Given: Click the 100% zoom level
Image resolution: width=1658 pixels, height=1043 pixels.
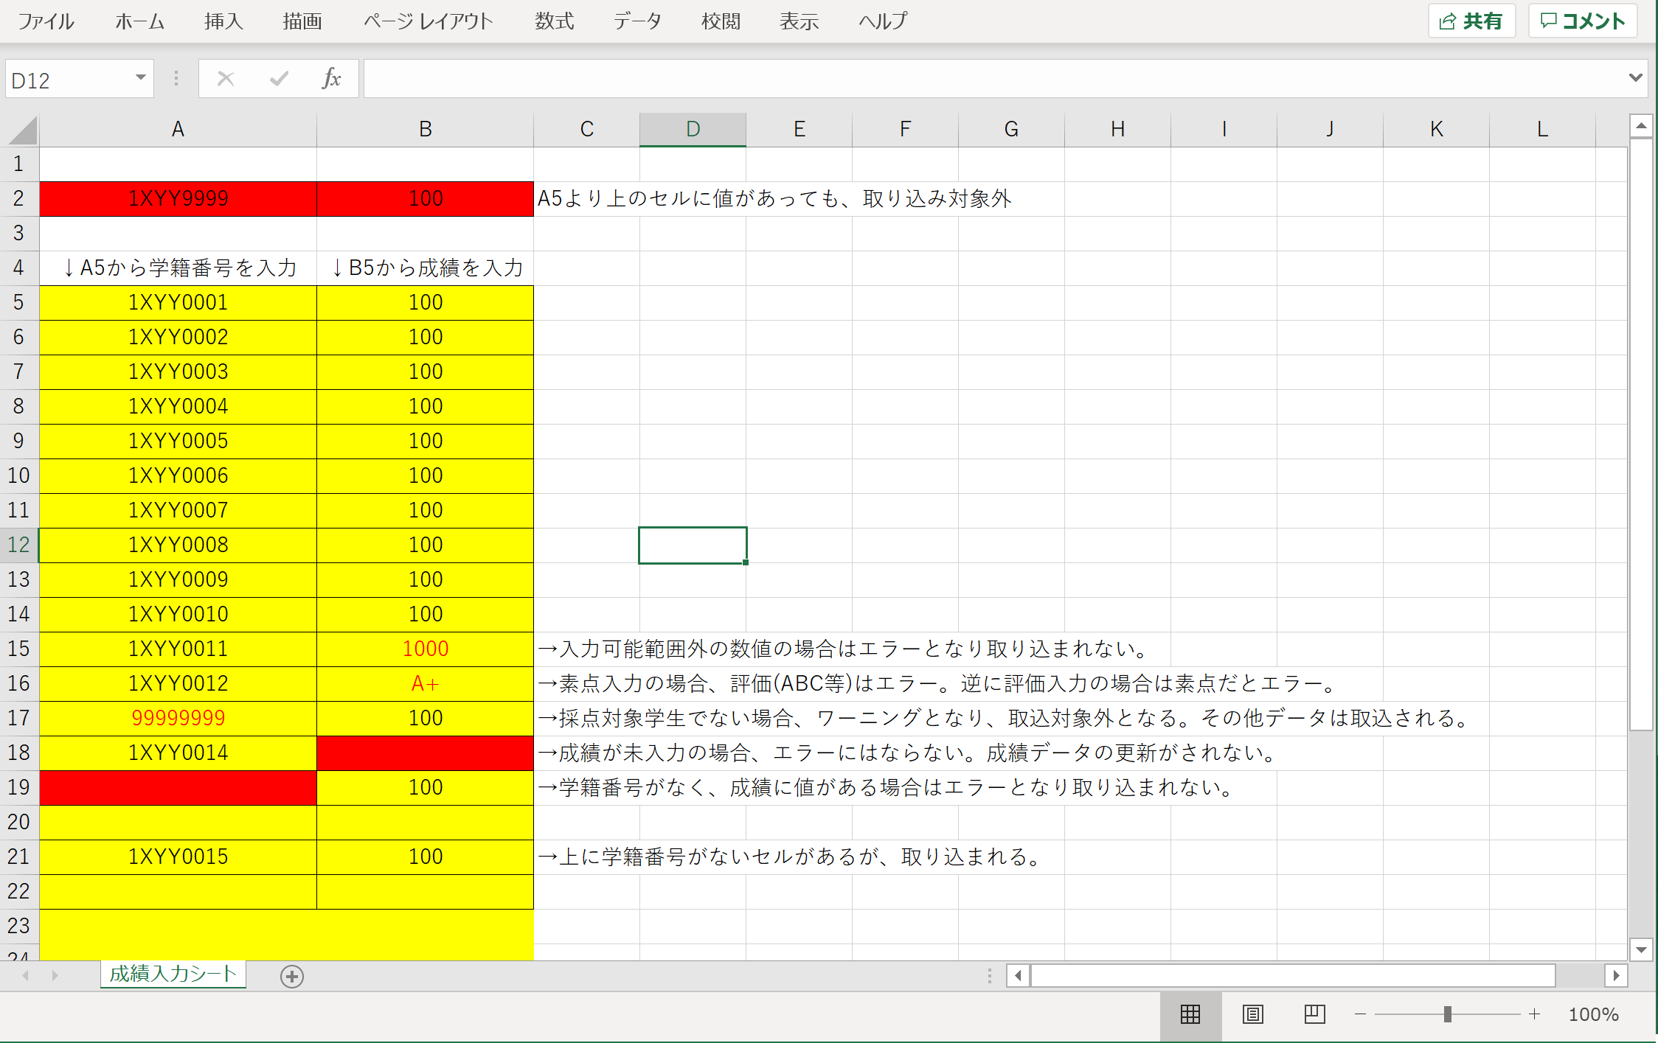Looking at the screenshot, I should 1593,1014.
